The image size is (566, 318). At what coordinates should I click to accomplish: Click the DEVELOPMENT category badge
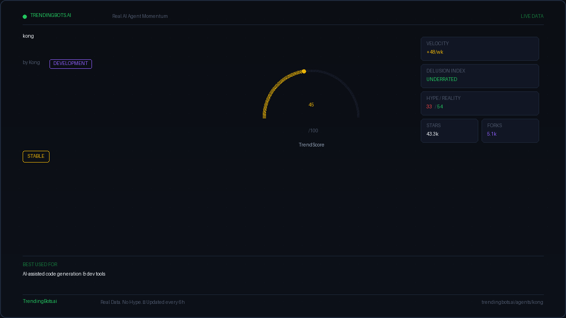(x=71, y=64)
